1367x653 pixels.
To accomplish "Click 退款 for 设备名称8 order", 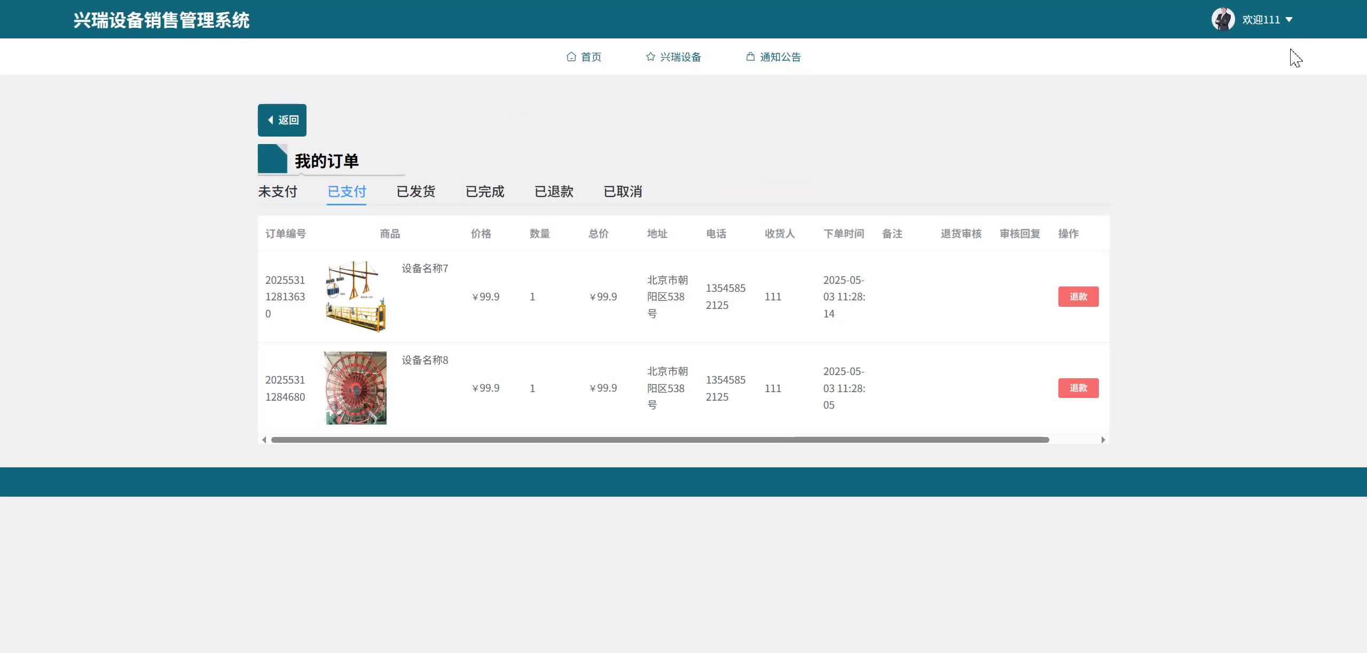I will [x=1078, y=388].
